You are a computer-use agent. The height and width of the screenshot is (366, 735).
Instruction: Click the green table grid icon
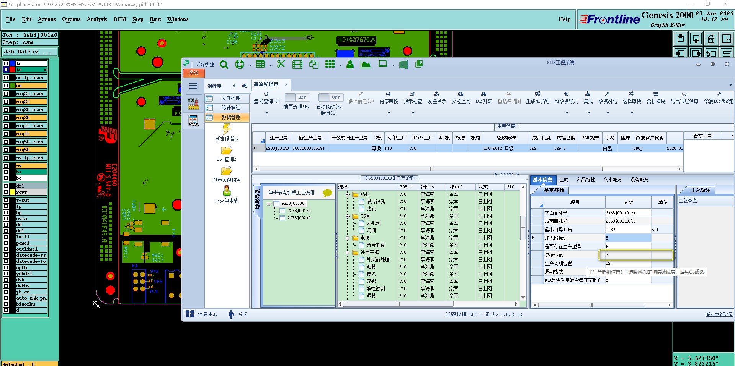[260, 64]
